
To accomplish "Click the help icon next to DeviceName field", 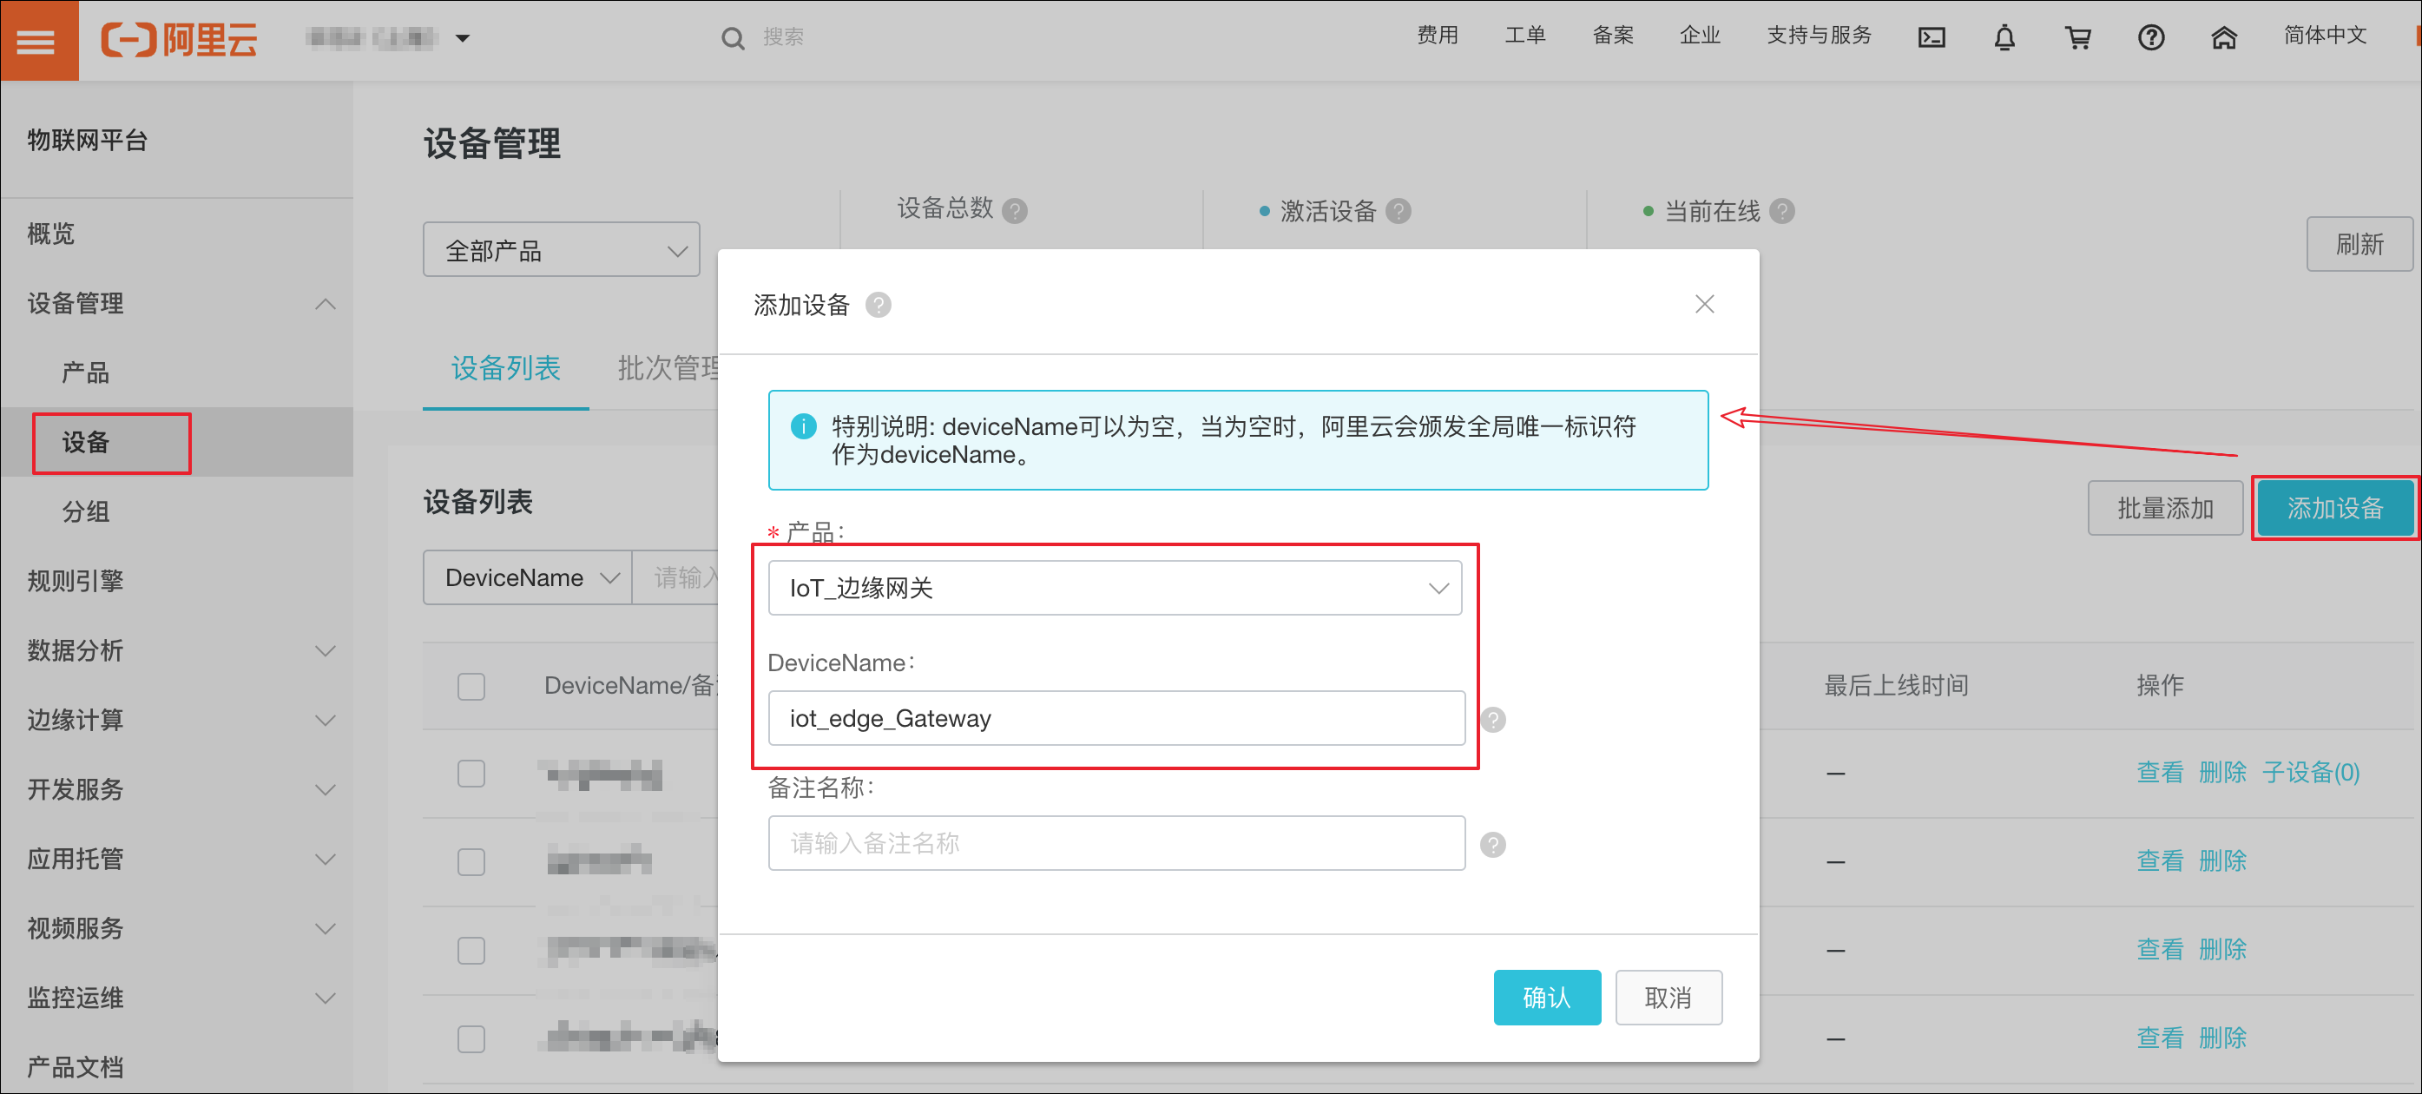I will (x=1493, y=720).
